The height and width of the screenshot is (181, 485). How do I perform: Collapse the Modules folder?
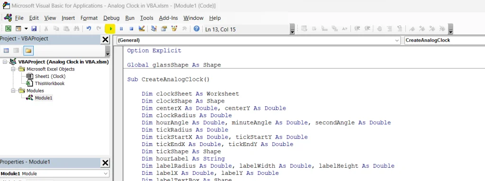click(13, 91)
